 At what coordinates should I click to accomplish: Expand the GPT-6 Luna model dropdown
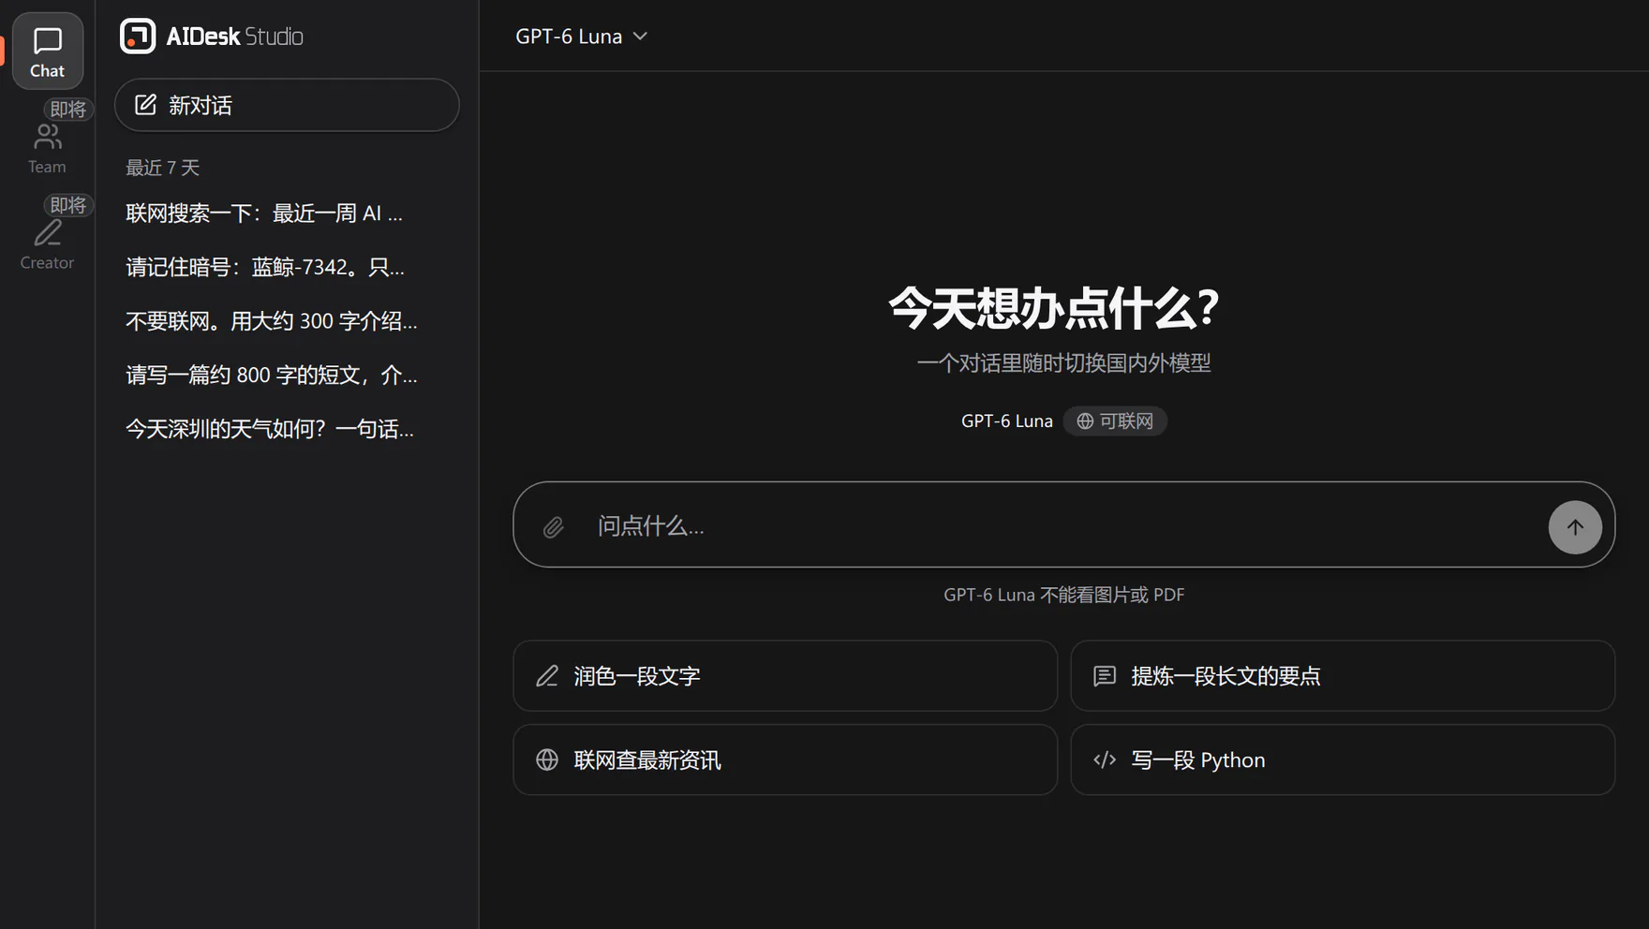(x=581, y=37)
